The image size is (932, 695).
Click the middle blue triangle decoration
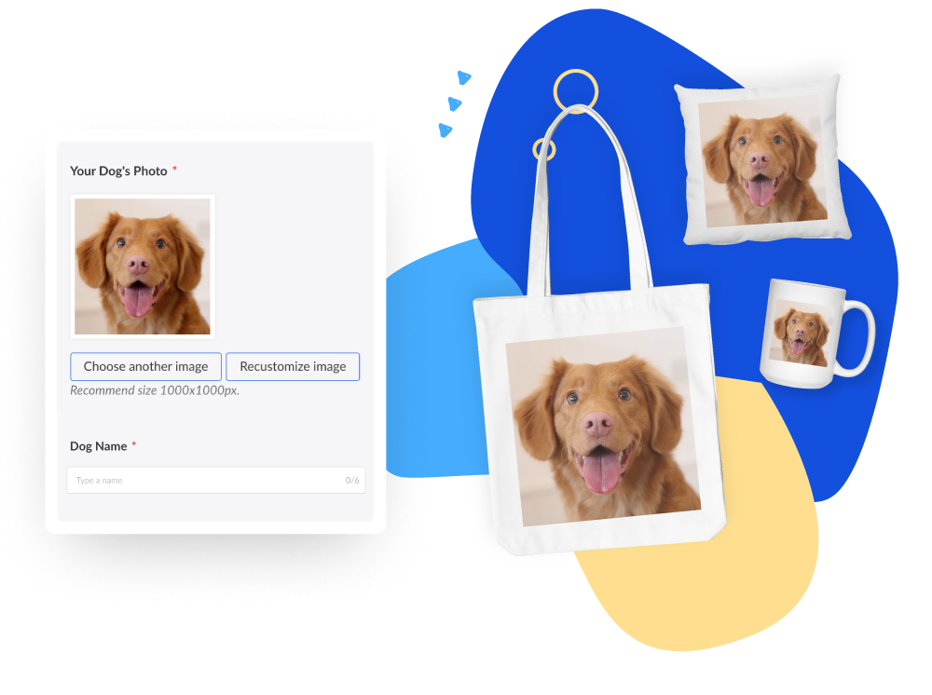[x=454, y=103]
